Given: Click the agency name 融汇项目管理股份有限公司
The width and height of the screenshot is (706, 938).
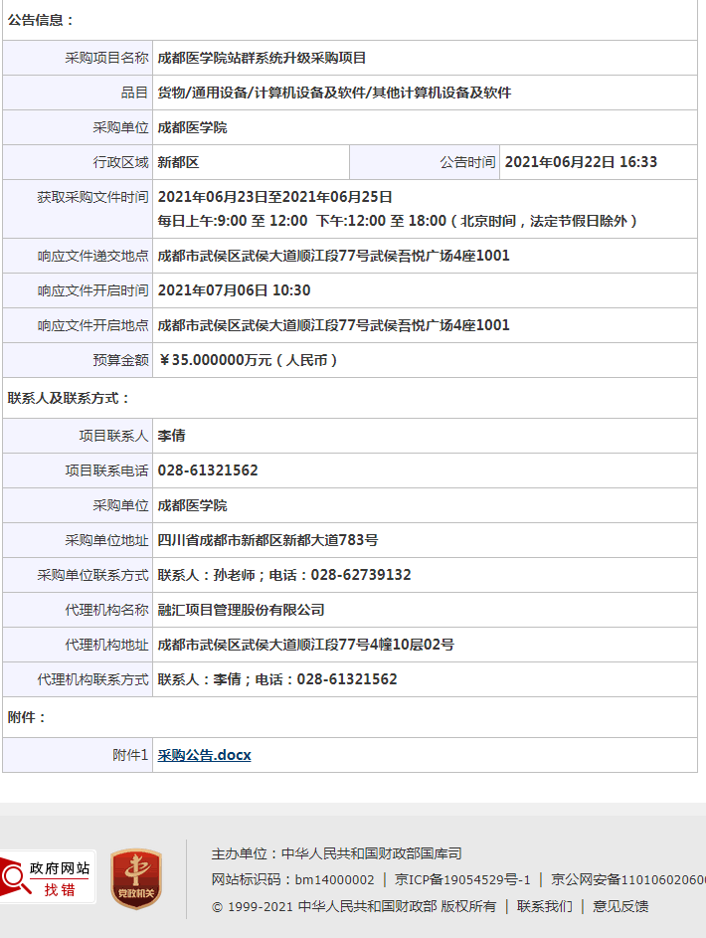Looking at the screenshot, I should coord(241,610).
